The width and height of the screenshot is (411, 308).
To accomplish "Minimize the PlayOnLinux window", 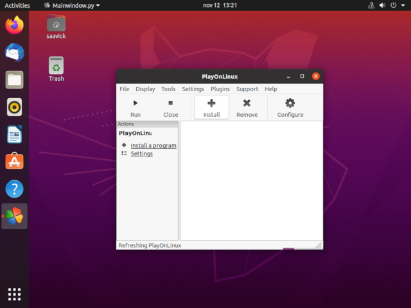I will coord(288,76).
